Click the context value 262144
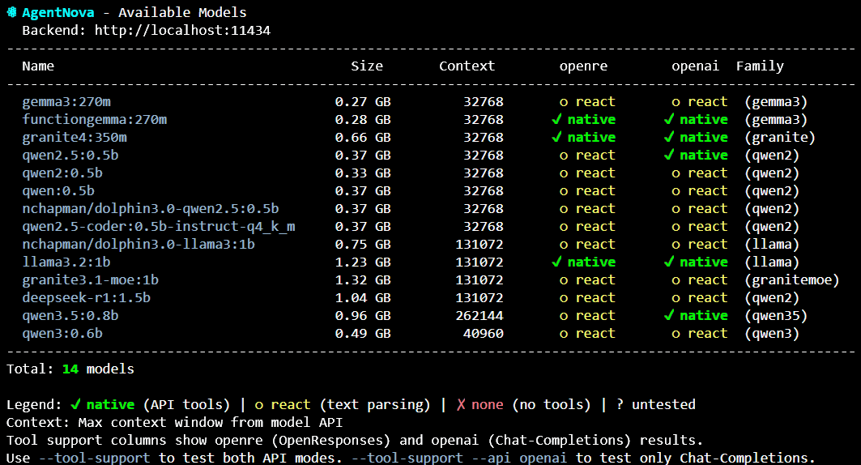Screen dimensions: 861x465 480,315
